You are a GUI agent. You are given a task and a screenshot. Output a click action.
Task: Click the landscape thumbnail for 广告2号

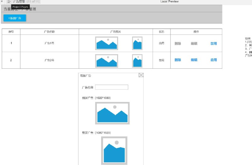click(x=106, y=61)
